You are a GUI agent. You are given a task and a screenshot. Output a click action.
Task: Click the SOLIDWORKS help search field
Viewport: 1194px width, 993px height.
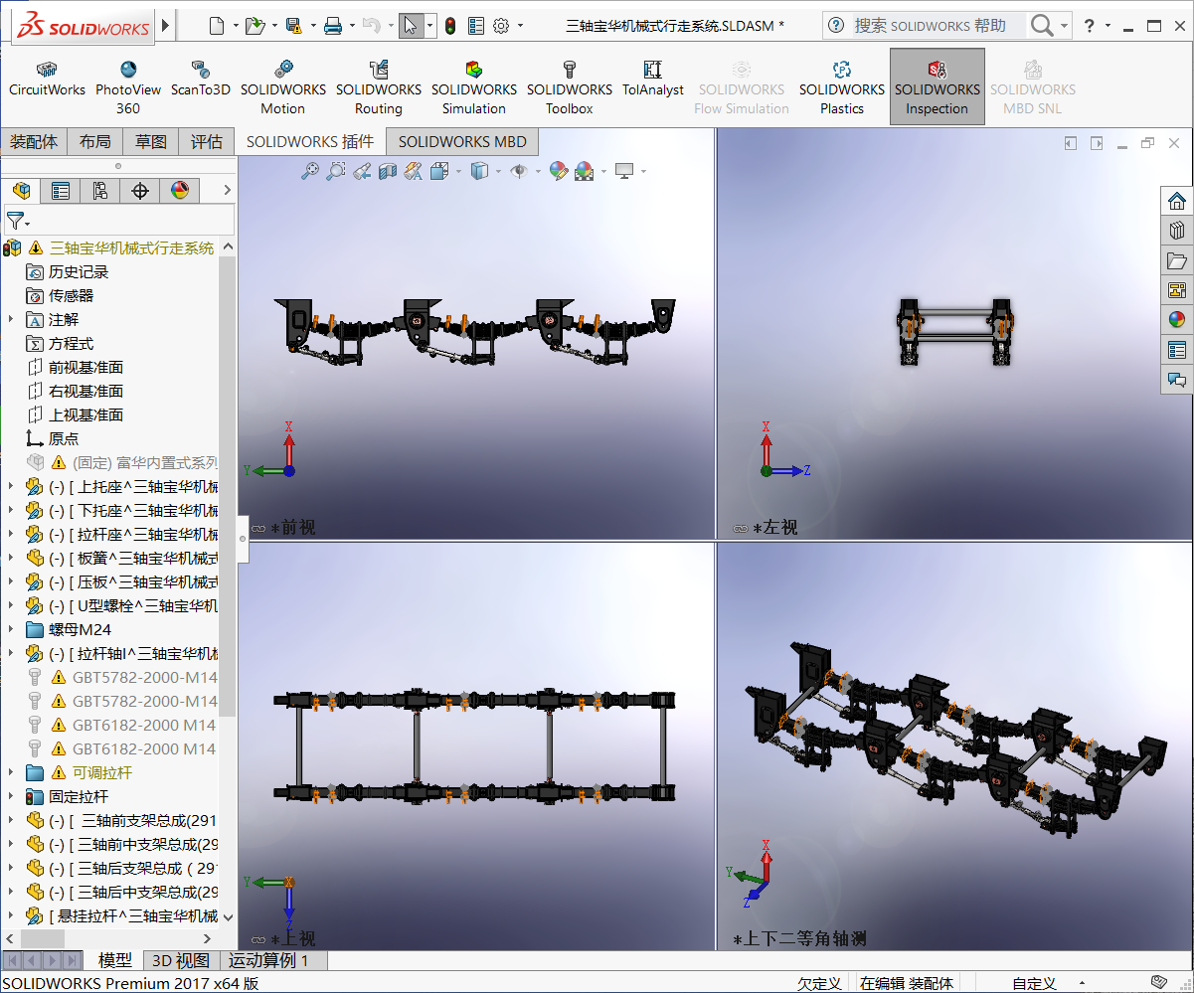pyautogui.click(x=939, y=26)
